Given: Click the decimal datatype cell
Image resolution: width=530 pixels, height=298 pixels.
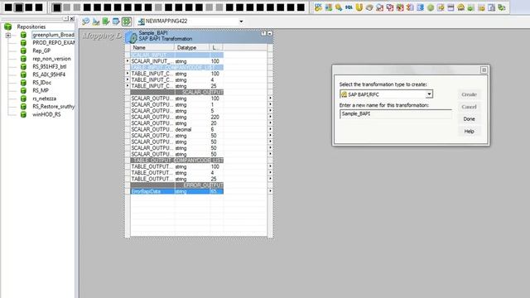Looking at the screenshot, I should coord(184,129).
